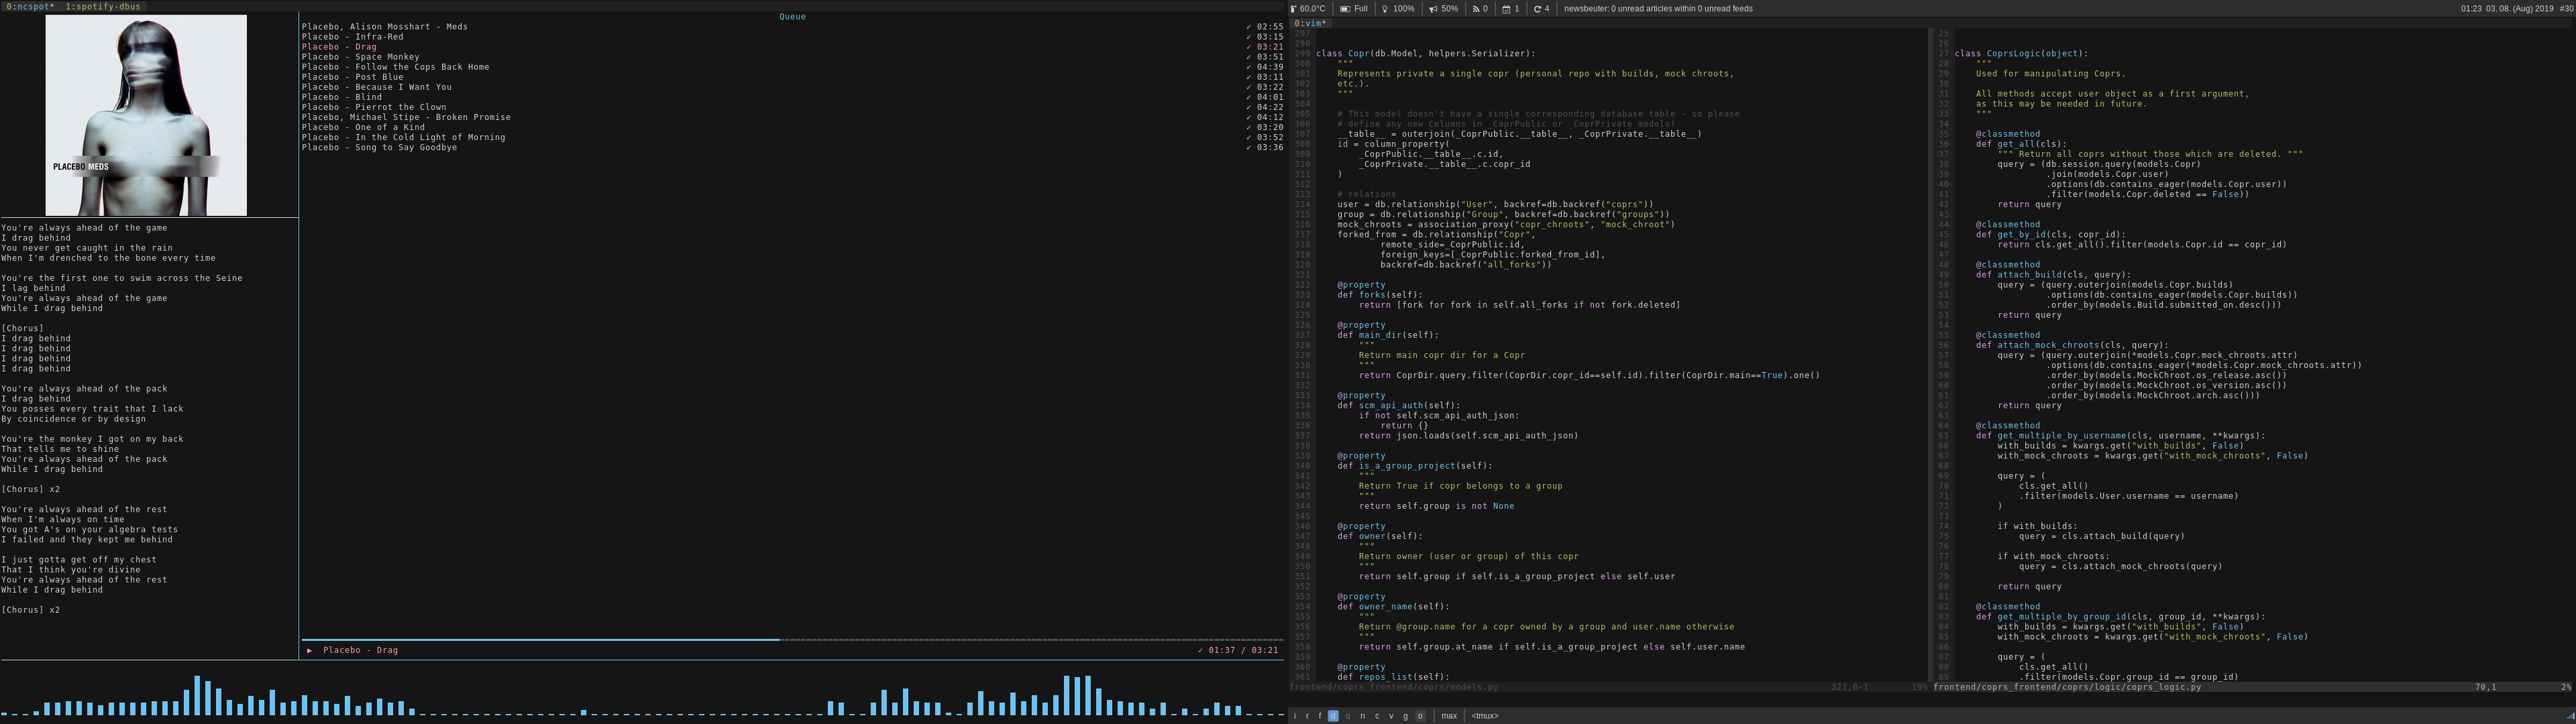This screenshot has height=724, width=2576.
Task: Click the saved checkmark beside duration 03:36
Action: (x=1249, y=147)
